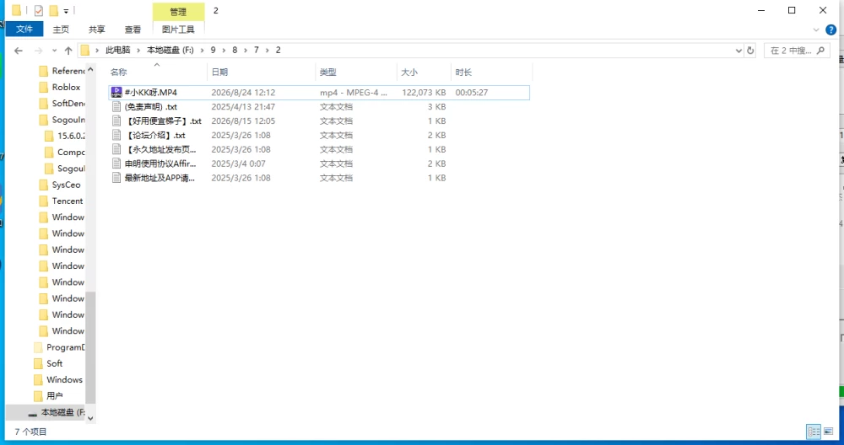The width and height of the screenshot is (844, 445).
Task: Refresh the current folder view
Action: tap(750, 51)
